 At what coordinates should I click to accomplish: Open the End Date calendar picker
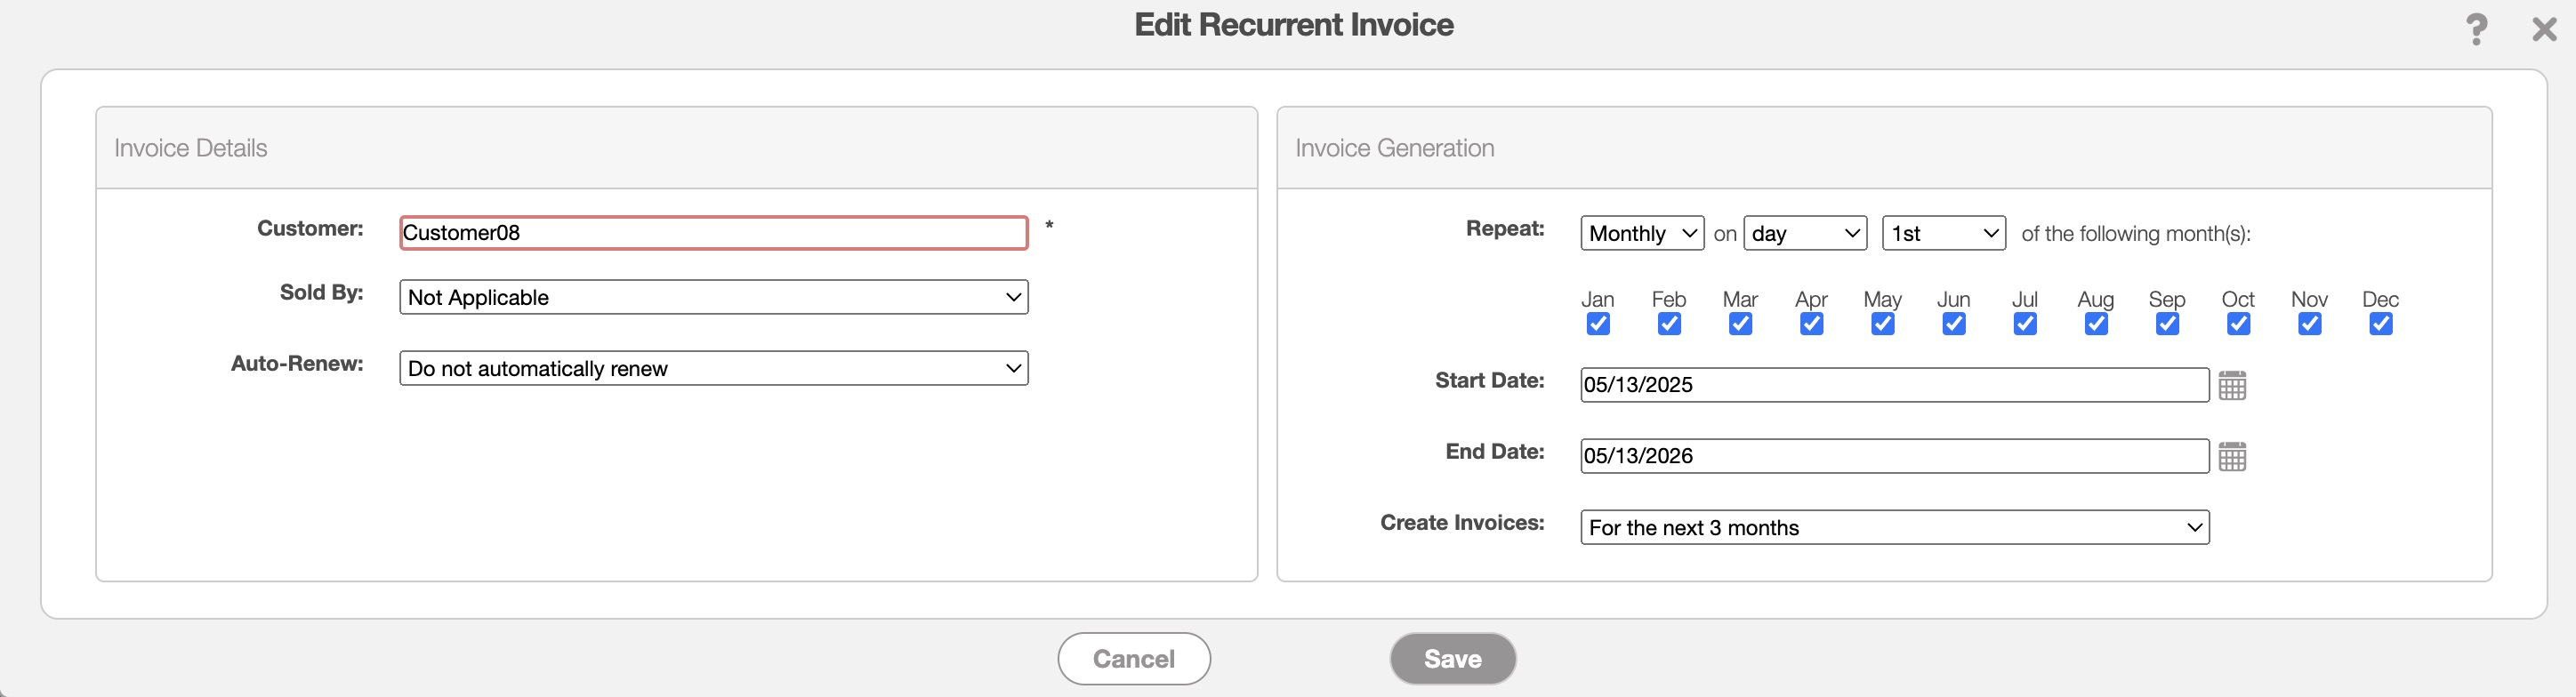(x=2232, y=457)
